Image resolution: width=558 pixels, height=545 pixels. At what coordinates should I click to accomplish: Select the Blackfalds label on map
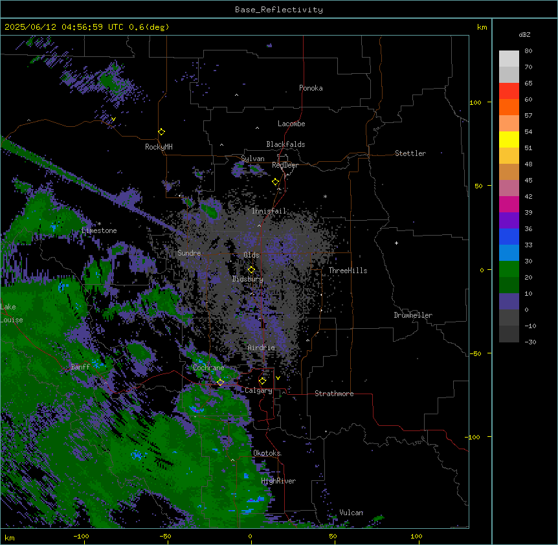(285, 144)
